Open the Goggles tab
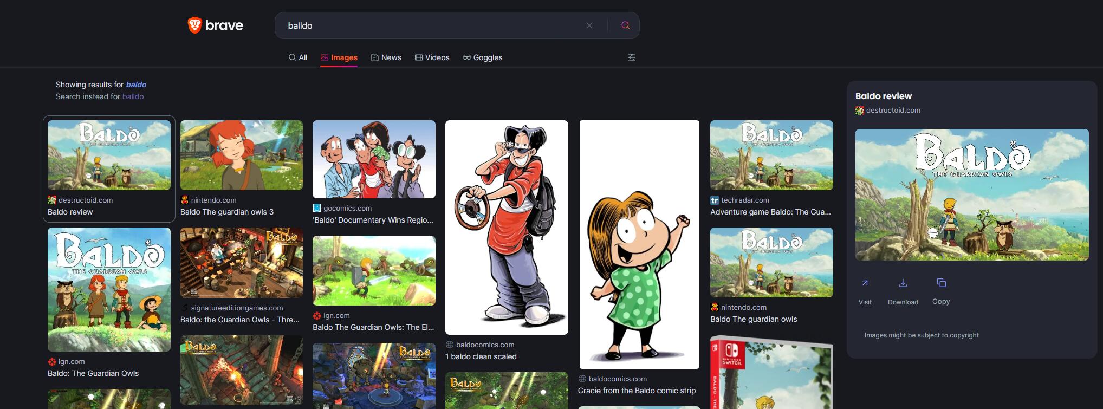The image size is (1103, 409). click(x=482, y=57)
